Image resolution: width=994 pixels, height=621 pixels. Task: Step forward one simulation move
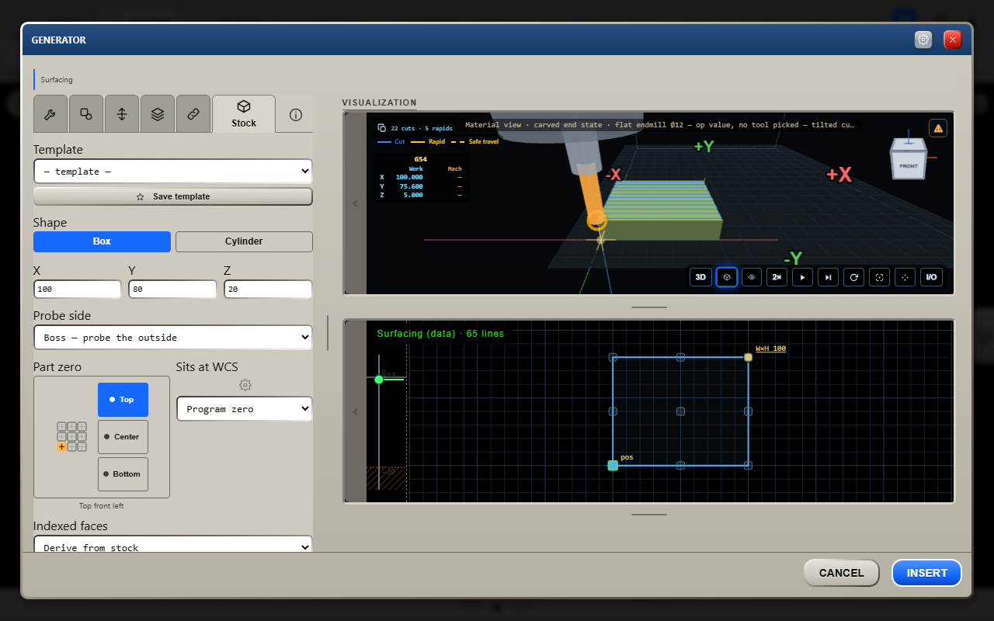[829, 277]
